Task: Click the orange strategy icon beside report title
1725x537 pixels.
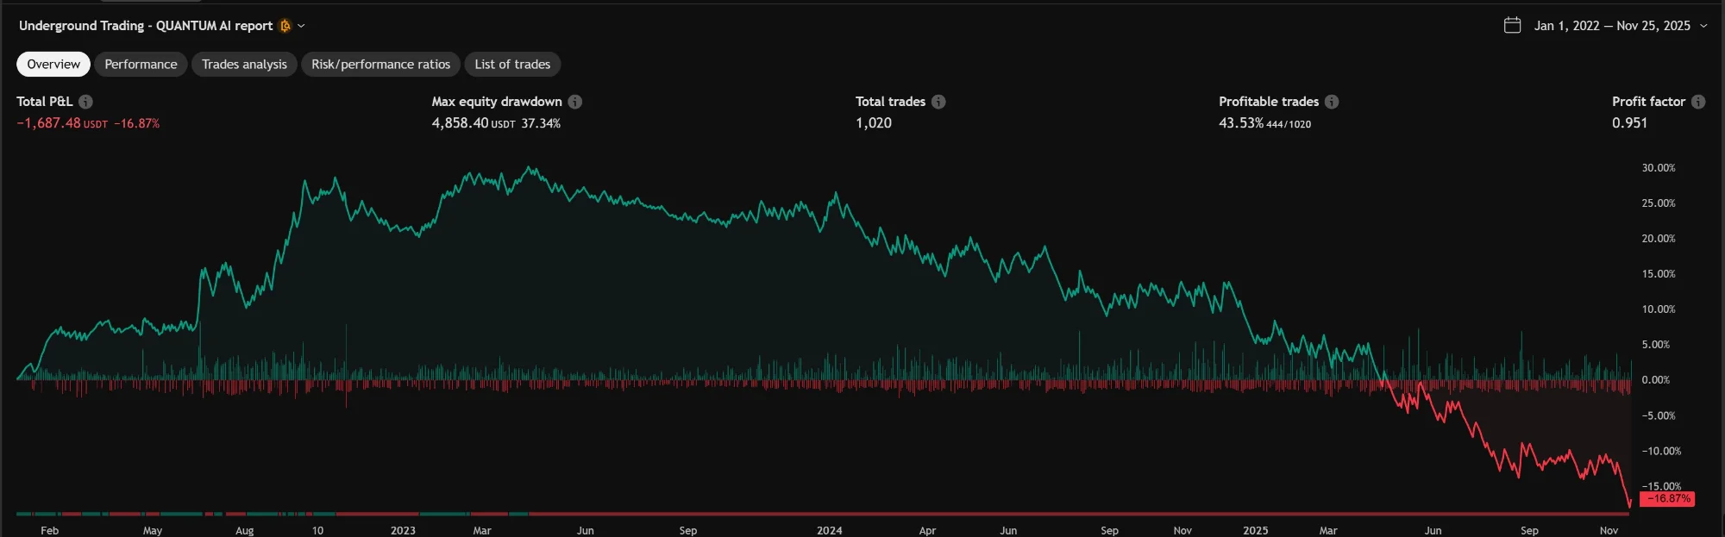Action: coord(285,26)
